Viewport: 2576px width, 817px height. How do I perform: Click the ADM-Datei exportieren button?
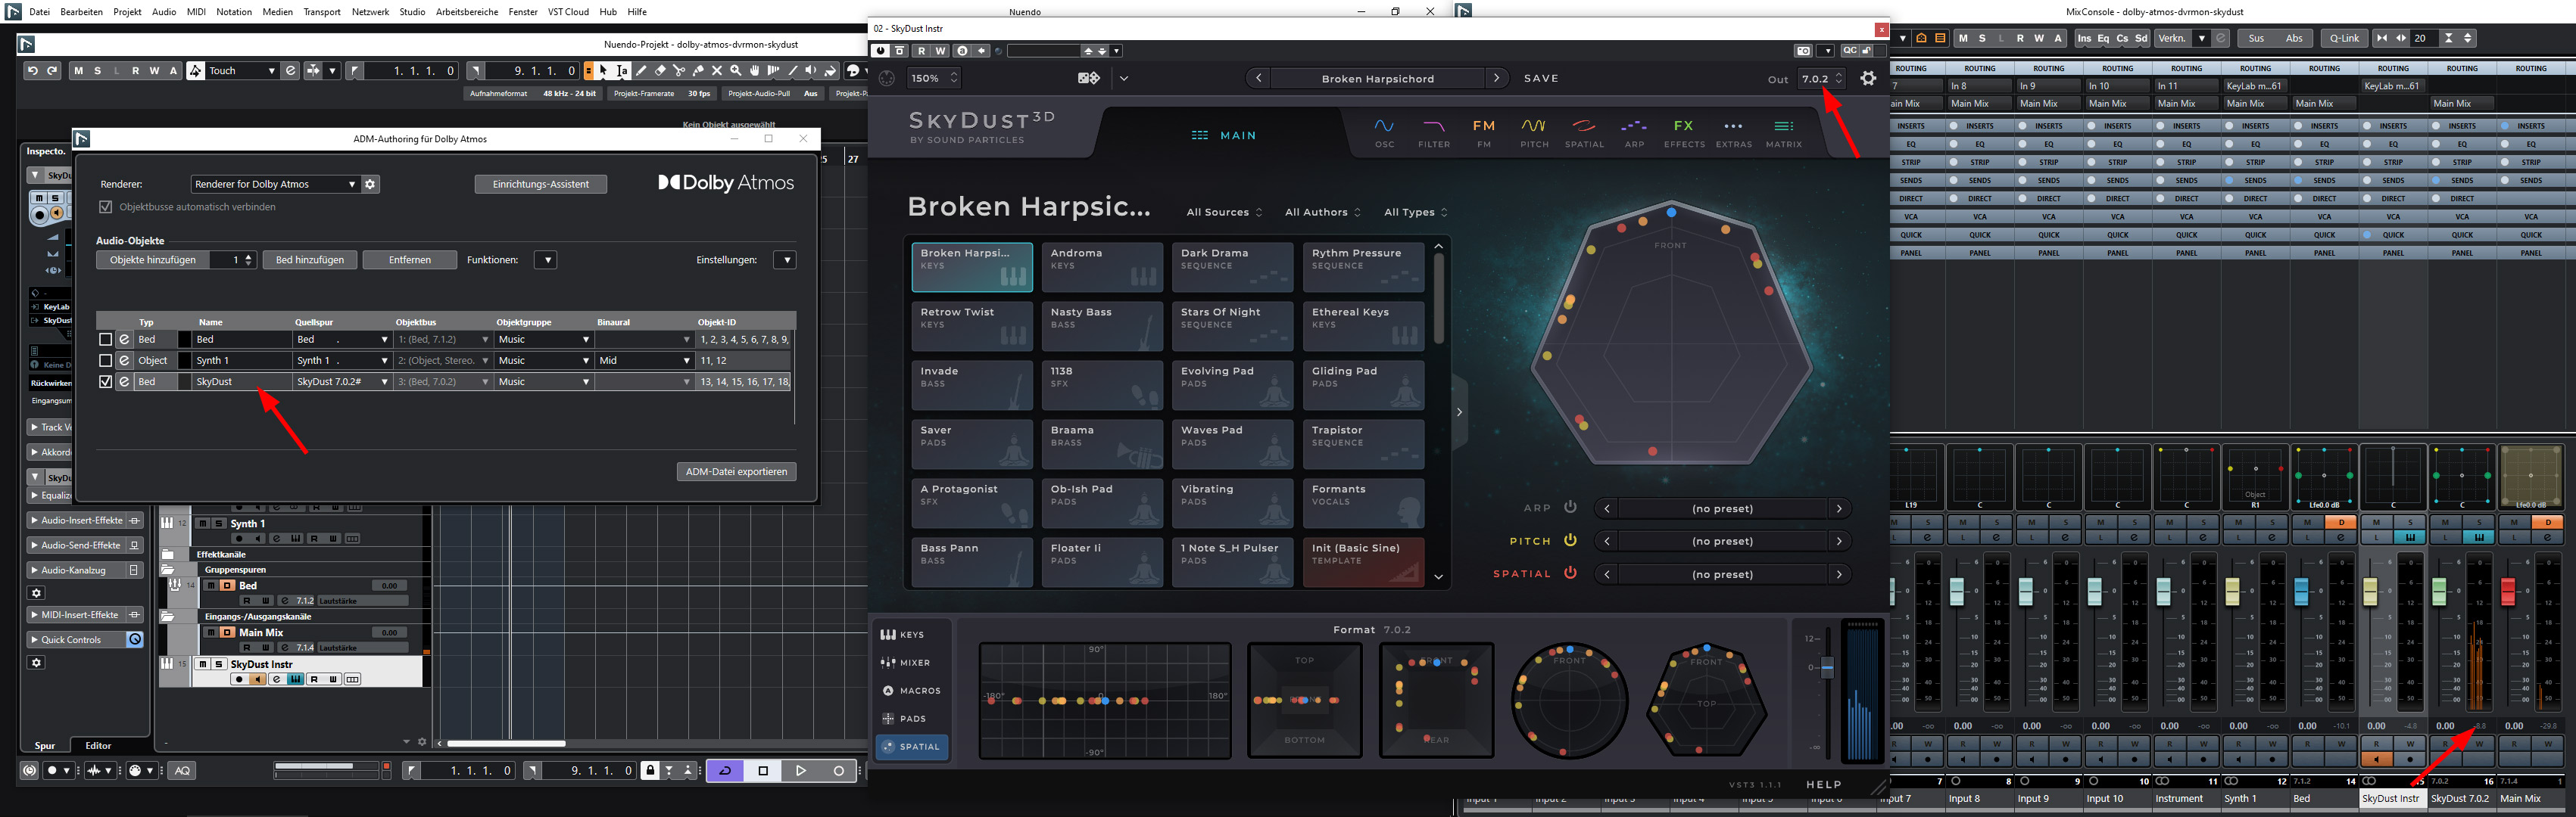tap(736, 471)
